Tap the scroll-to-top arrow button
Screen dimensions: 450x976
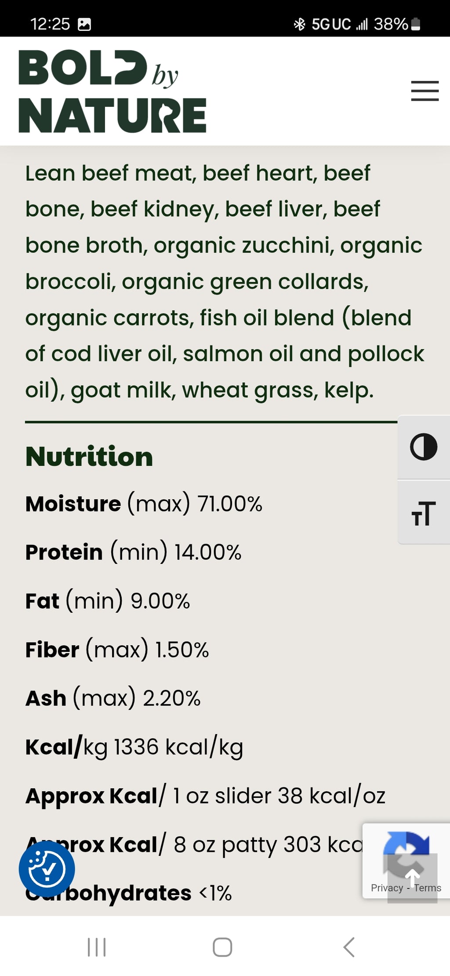pyautogui.click(x=412, y=878)
